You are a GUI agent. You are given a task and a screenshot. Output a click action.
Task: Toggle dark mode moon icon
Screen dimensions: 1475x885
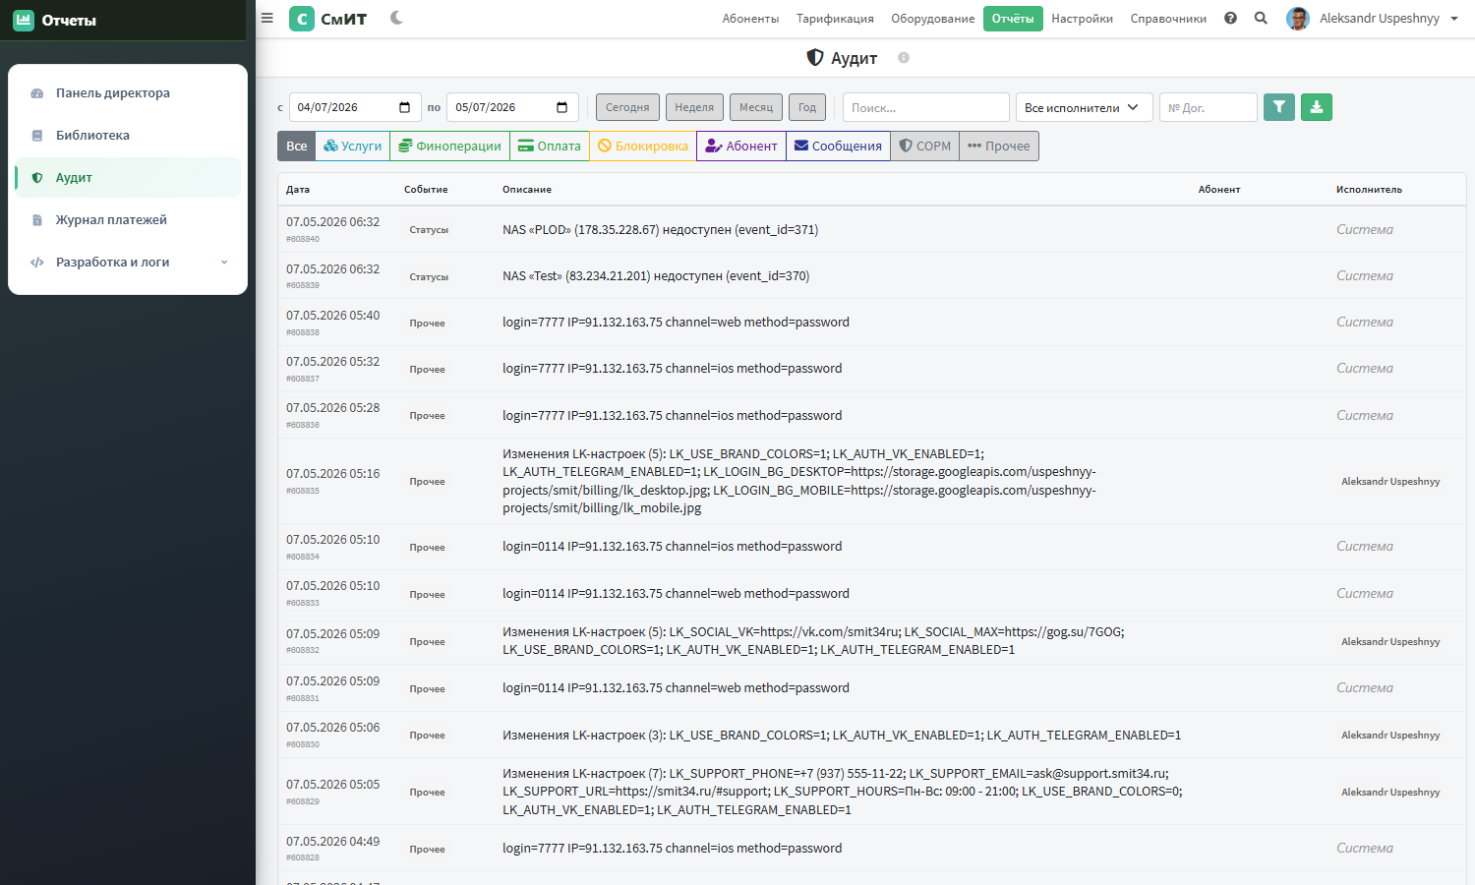tap(396, 18)
